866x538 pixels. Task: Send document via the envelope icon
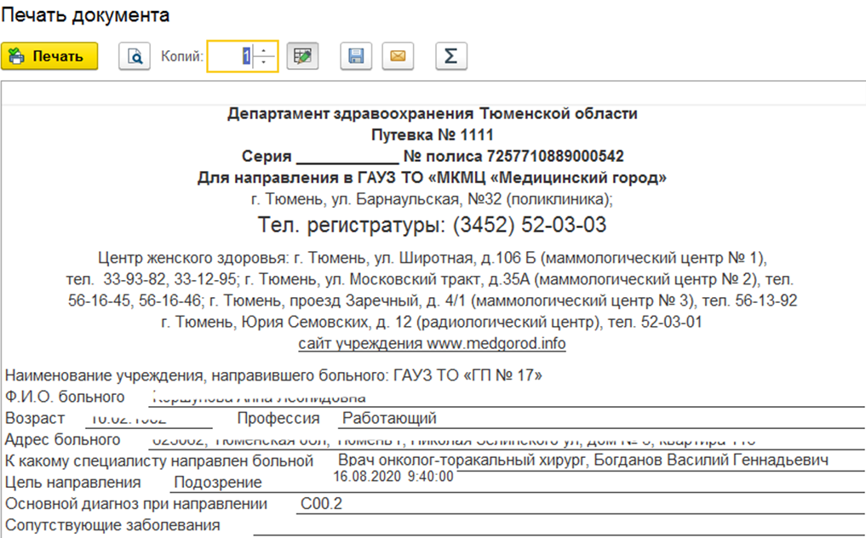tap(398, 57)
